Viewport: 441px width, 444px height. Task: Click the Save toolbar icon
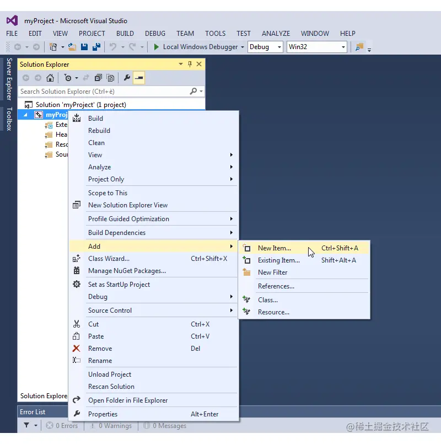point(84,47)
